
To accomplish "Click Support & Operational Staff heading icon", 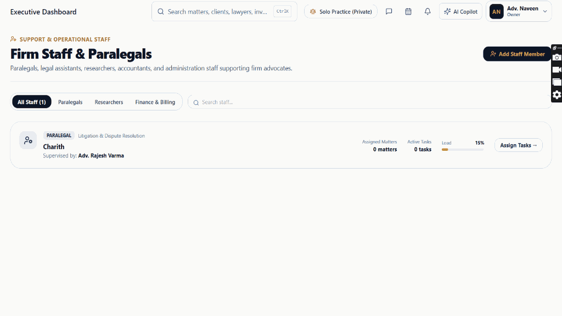I will pyautogui.click(x=13, y=39).
